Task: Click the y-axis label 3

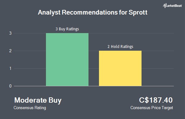Action: pos(10,33)
